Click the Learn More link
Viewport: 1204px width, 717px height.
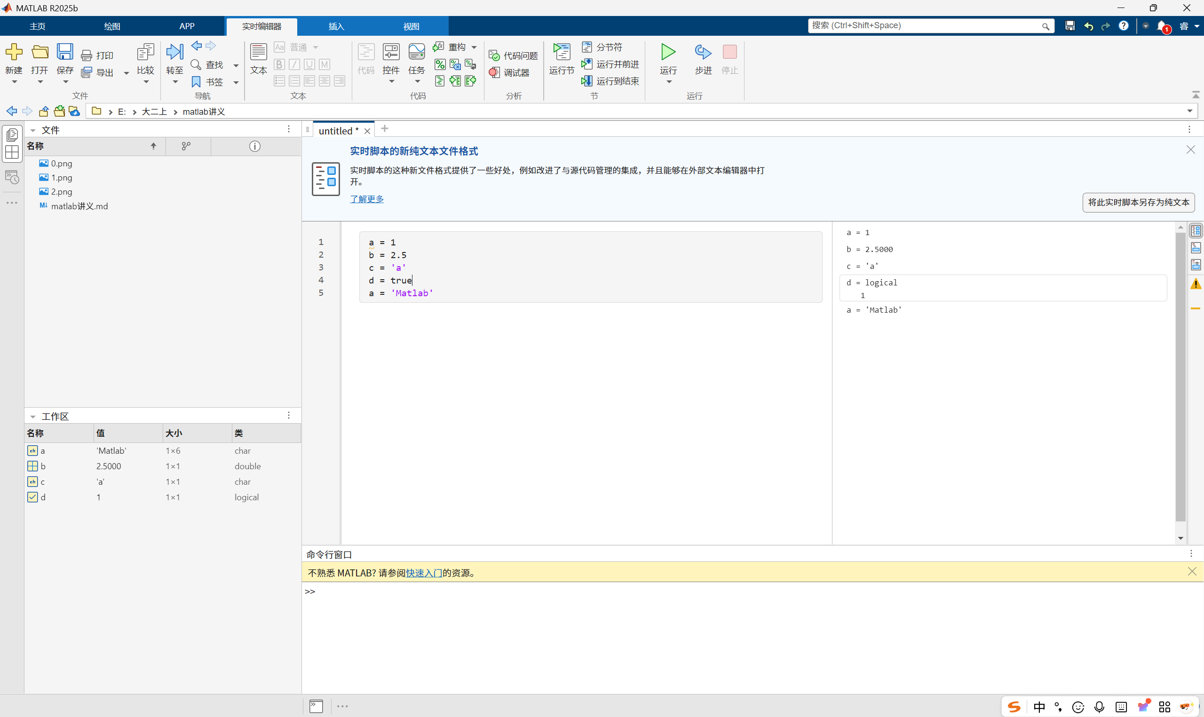pyautogui.click(x=367, y=199)
